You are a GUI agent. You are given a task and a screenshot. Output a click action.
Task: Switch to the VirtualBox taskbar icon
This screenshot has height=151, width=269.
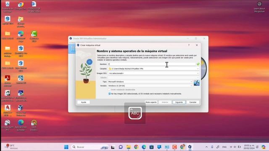(190, 147)
